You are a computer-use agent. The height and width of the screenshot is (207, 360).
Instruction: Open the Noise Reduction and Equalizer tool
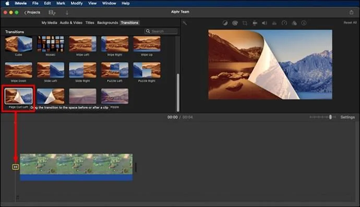[x=274, y=23]
